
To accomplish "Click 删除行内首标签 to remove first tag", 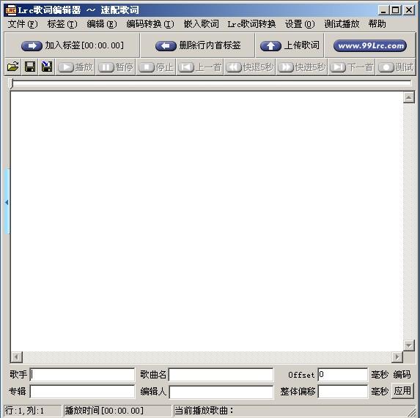I will [x=198, y=45].
